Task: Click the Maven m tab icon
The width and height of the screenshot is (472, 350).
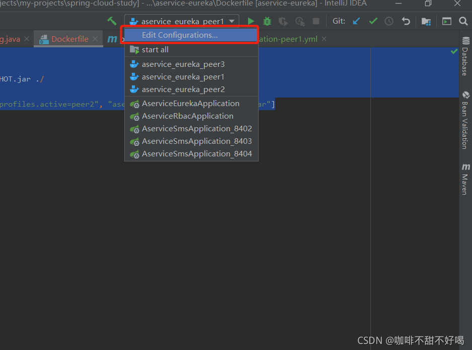Action: pos(112,39)
